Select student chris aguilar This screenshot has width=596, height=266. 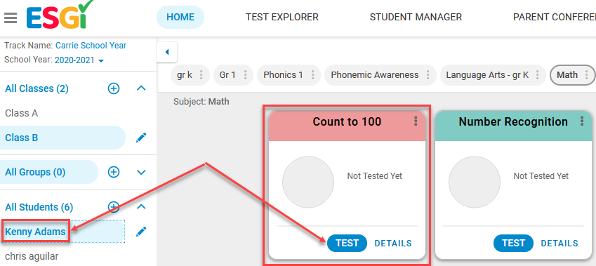[x=32, y=256]
